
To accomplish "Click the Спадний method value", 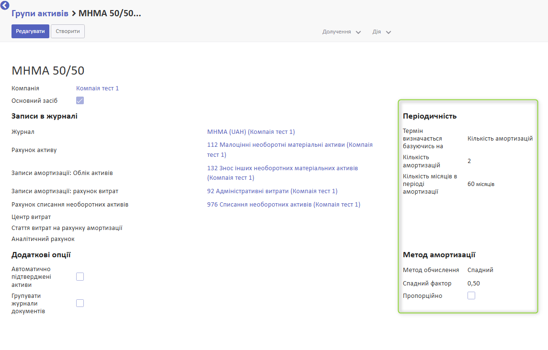I will [x=480, y=270].
